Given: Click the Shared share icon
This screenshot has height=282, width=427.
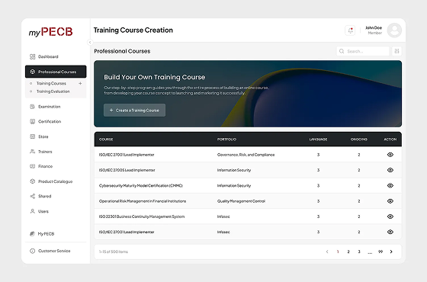Looking at the screenshot, I should click(32, 196).
